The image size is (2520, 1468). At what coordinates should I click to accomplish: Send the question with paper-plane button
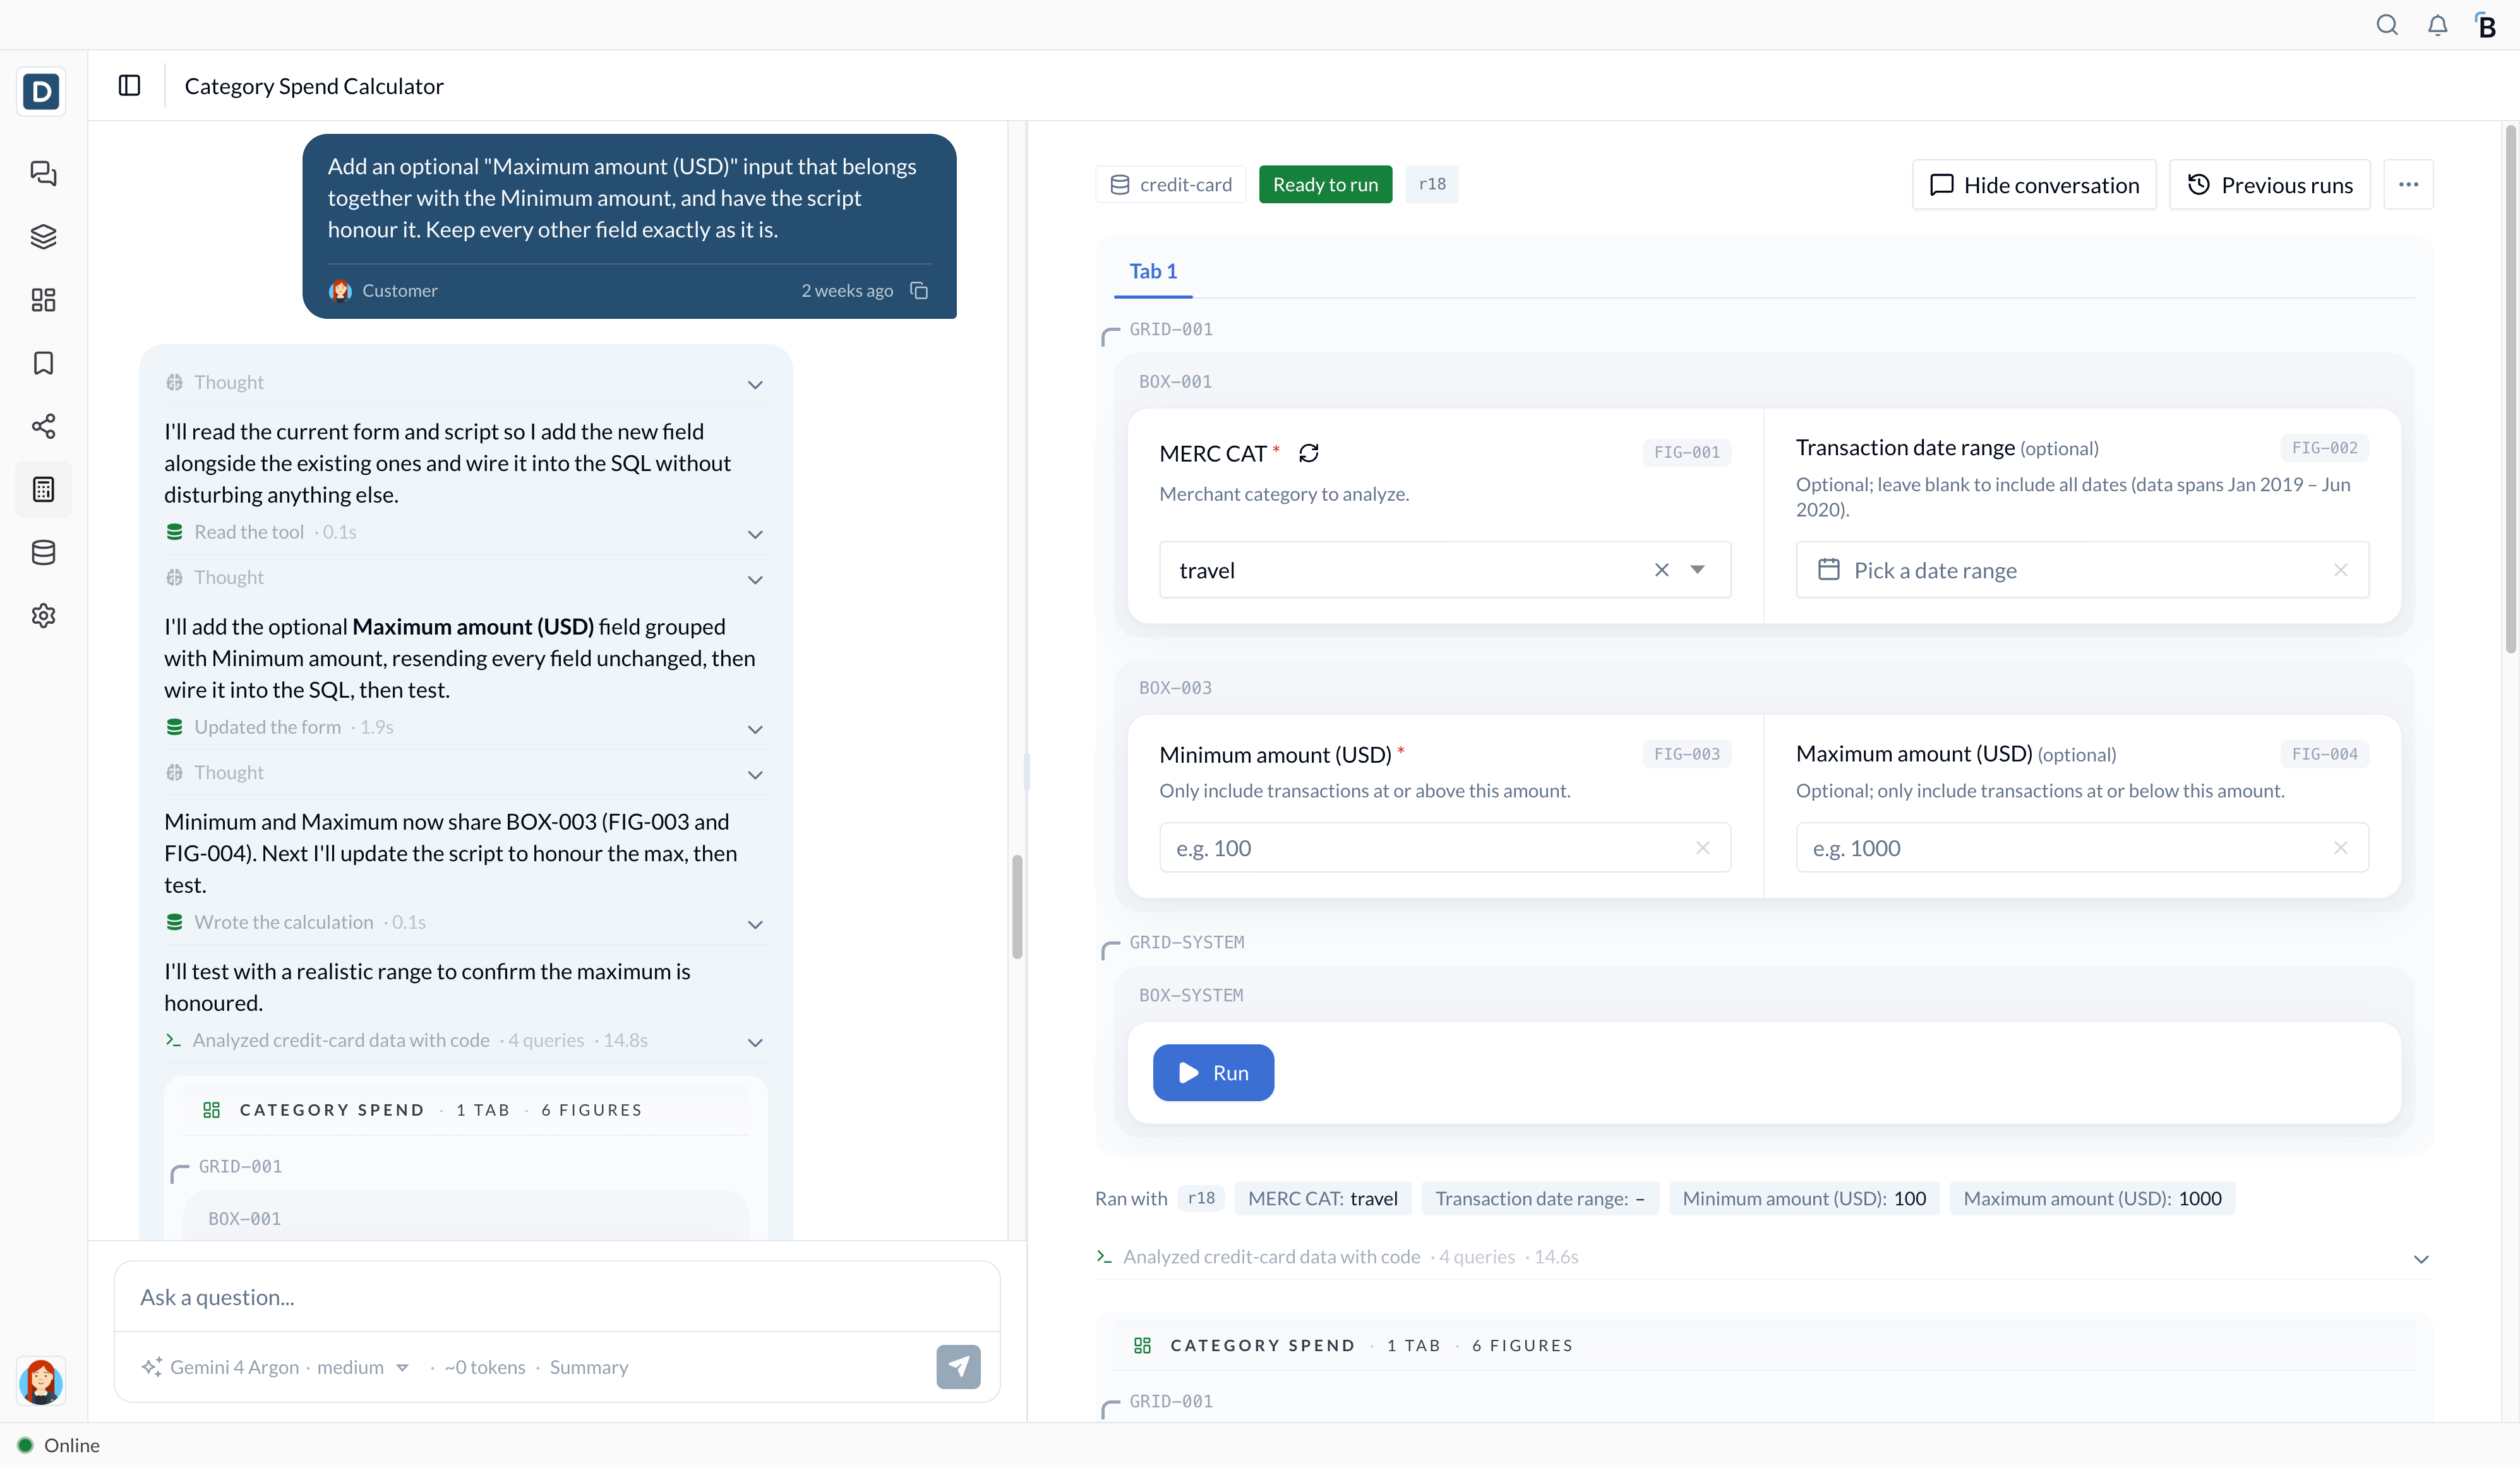[958, 1366]
